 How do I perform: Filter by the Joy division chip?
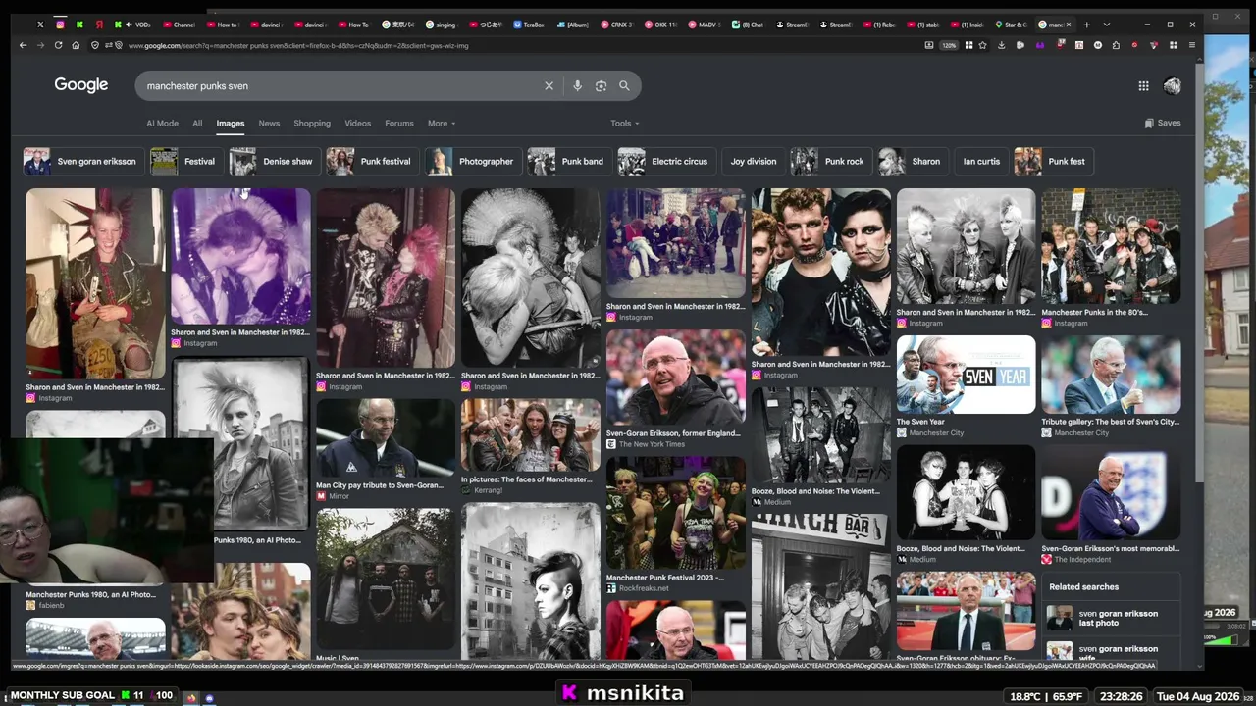[753, 162]
